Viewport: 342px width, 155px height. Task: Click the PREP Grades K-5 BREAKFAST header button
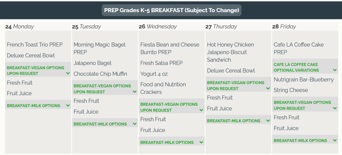pyautogui.click(x=172, y=10)
